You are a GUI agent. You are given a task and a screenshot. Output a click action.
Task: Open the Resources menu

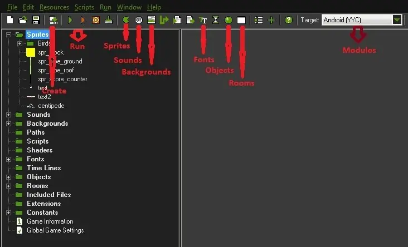click(55, 7)
